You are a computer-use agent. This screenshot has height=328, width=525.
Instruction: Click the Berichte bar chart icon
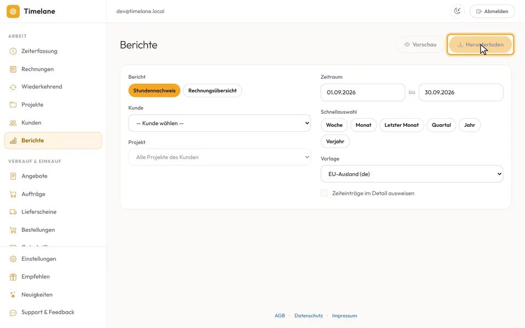tap(13, 141)
